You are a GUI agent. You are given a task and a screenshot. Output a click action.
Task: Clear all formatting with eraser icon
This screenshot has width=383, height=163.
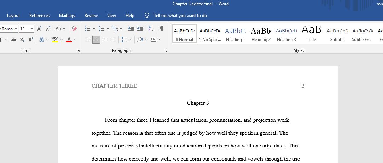(75, 29)
